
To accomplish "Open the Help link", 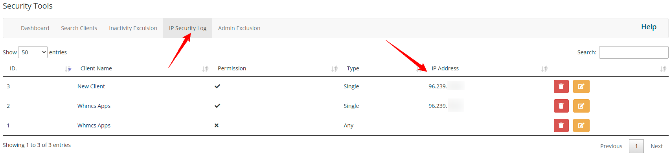I will 649,27.
